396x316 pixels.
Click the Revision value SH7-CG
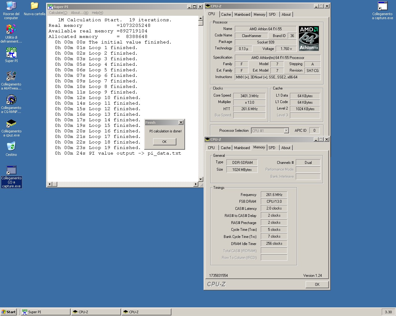point(312,71)
